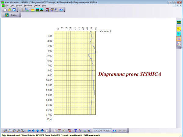
Task: Save the project with the floppy disk icon
Action: point(14,10)
